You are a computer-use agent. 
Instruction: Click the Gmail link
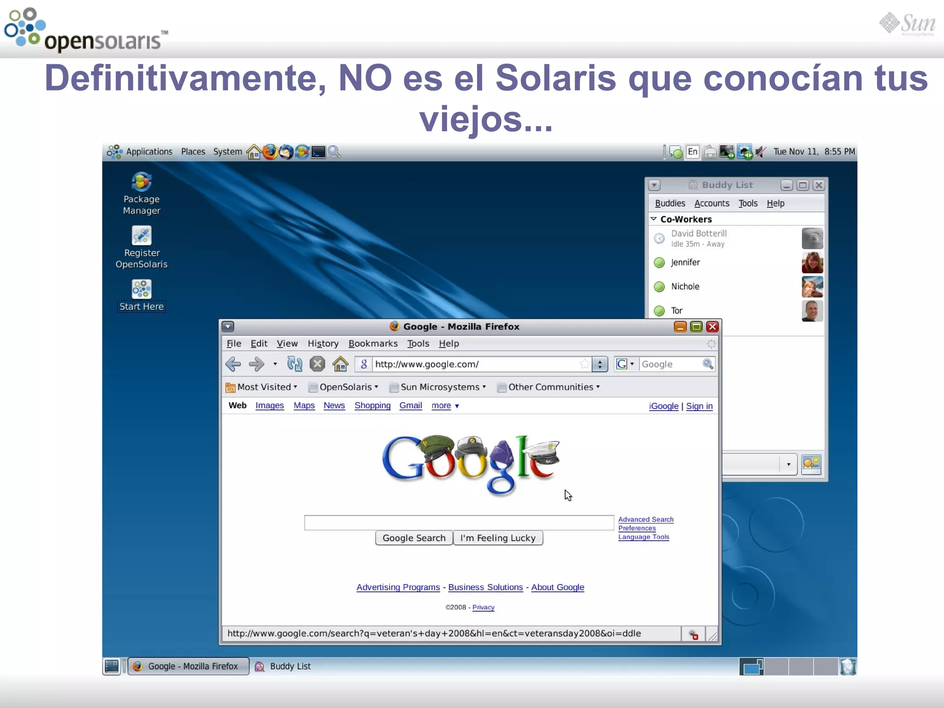click(x=411, y=406)
